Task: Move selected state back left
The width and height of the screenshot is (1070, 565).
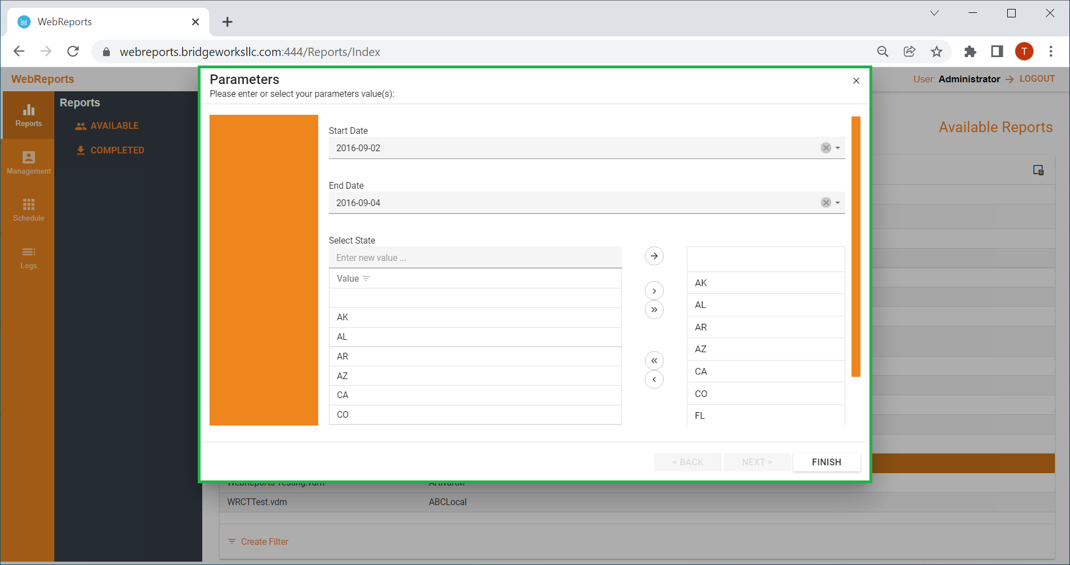Action: (x=654, y=380)
